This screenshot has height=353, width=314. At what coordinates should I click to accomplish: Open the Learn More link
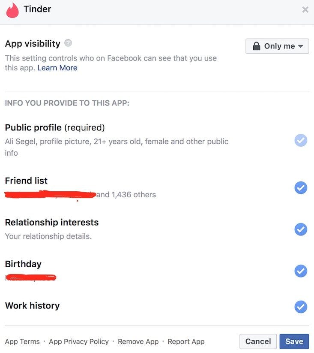pyautogui.click(x=57, y=68)
